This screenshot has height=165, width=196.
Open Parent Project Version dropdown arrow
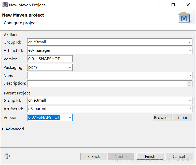click(70, 117)
